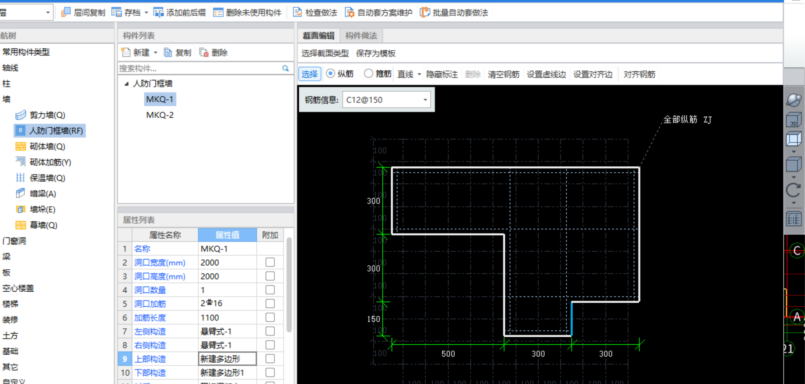Click the 复制 copy component icon

168,52
